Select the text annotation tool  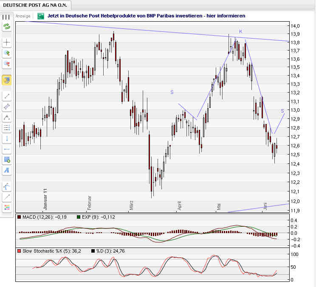[6, 170]
